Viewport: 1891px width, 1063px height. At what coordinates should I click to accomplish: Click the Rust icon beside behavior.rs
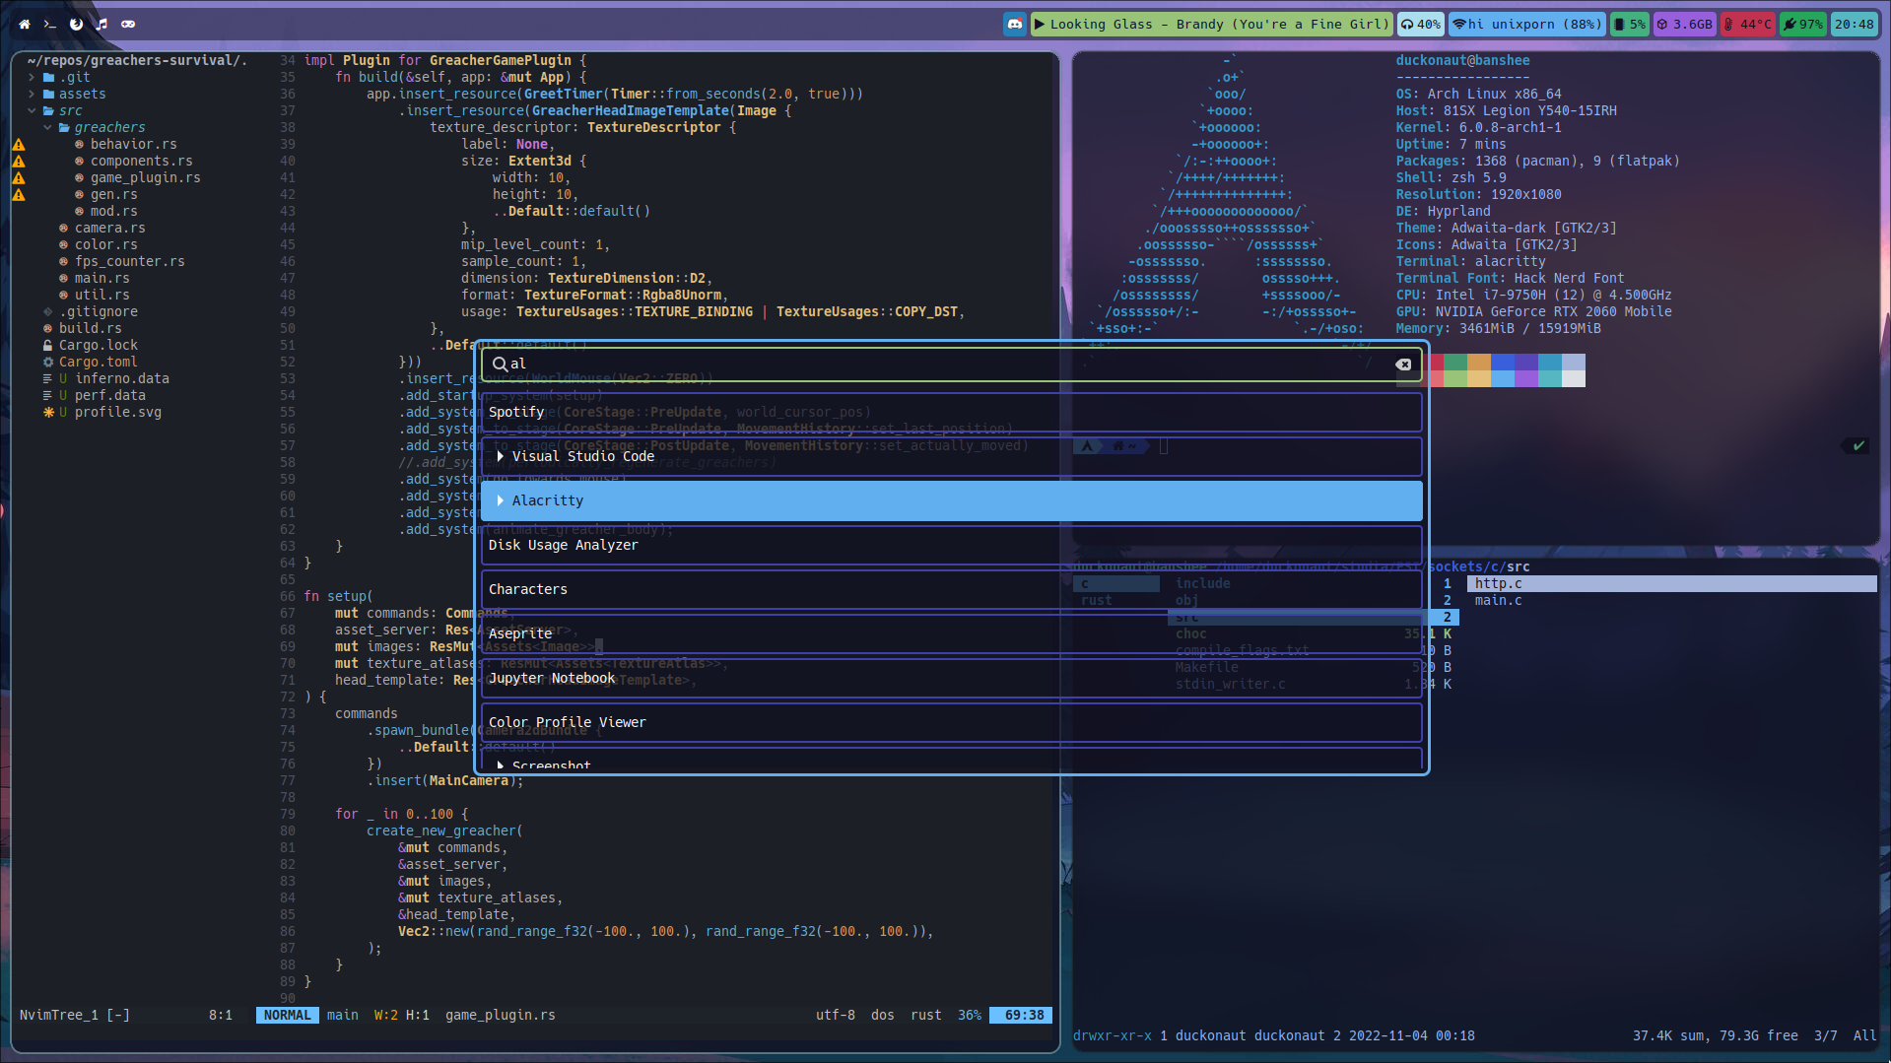80,144
